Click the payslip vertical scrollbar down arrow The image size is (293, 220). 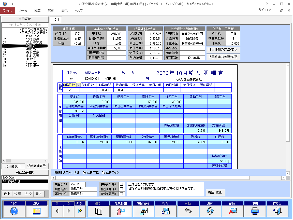click(288, 173)
